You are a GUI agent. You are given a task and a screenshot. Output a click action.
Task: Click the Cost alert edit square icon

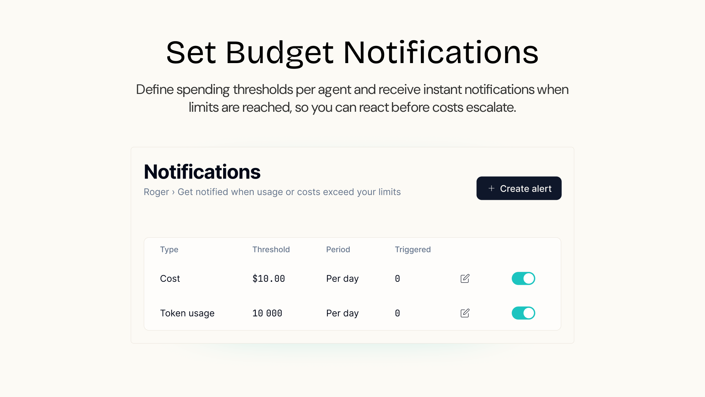(x=465, y=278)
